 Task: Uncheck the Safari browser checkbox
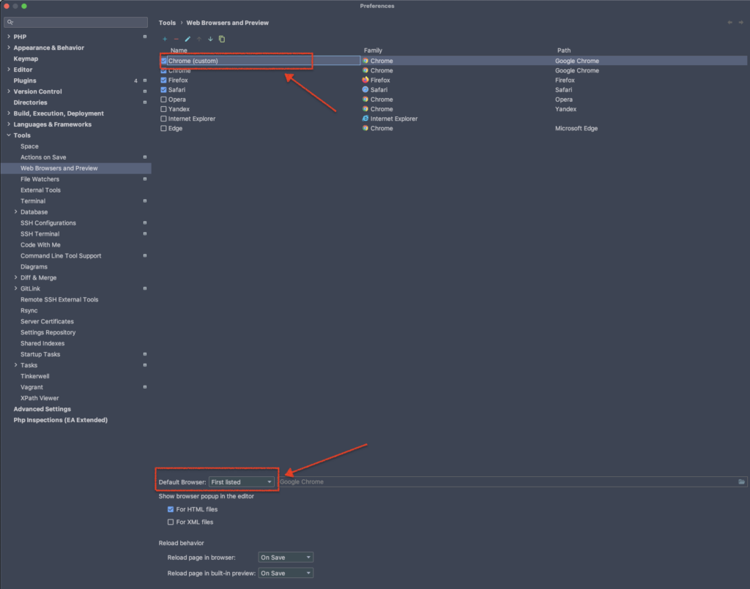163,89
